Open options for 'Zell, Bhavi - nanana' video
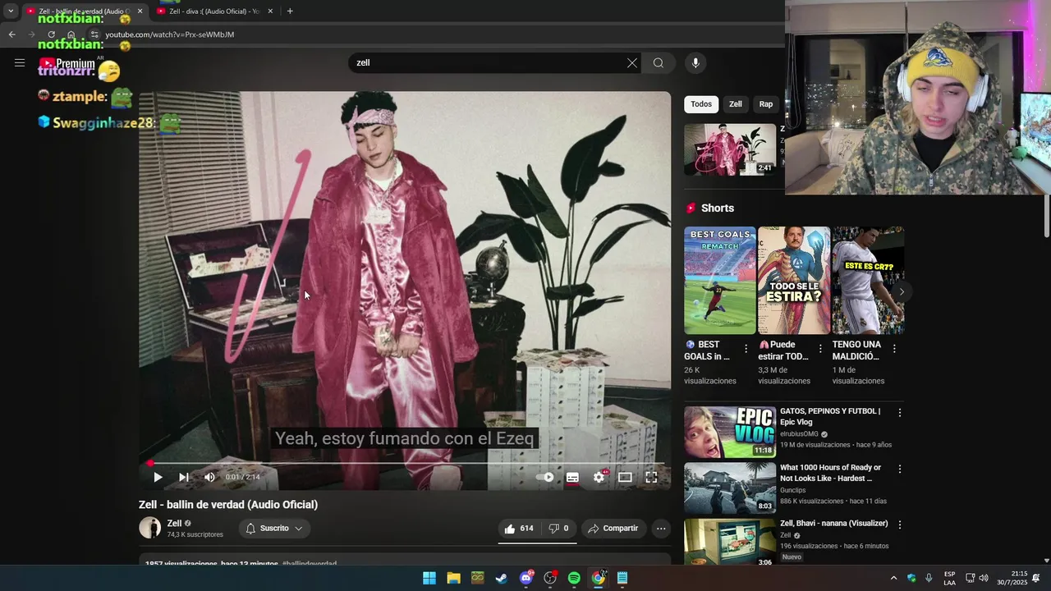 (x=899, y=525)
